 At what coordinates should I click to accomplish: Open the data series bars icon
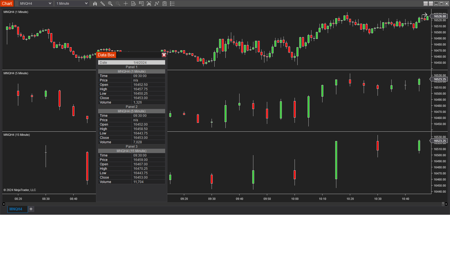coord(149,4)
